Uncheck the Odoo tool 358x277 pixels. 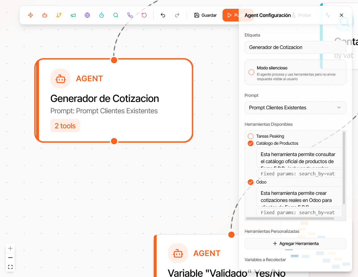pos(251,182)
